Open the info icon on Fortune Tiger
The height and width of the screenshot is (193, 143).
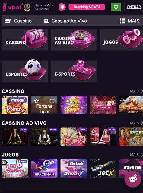pyautogui.click(x=52, y=101)
